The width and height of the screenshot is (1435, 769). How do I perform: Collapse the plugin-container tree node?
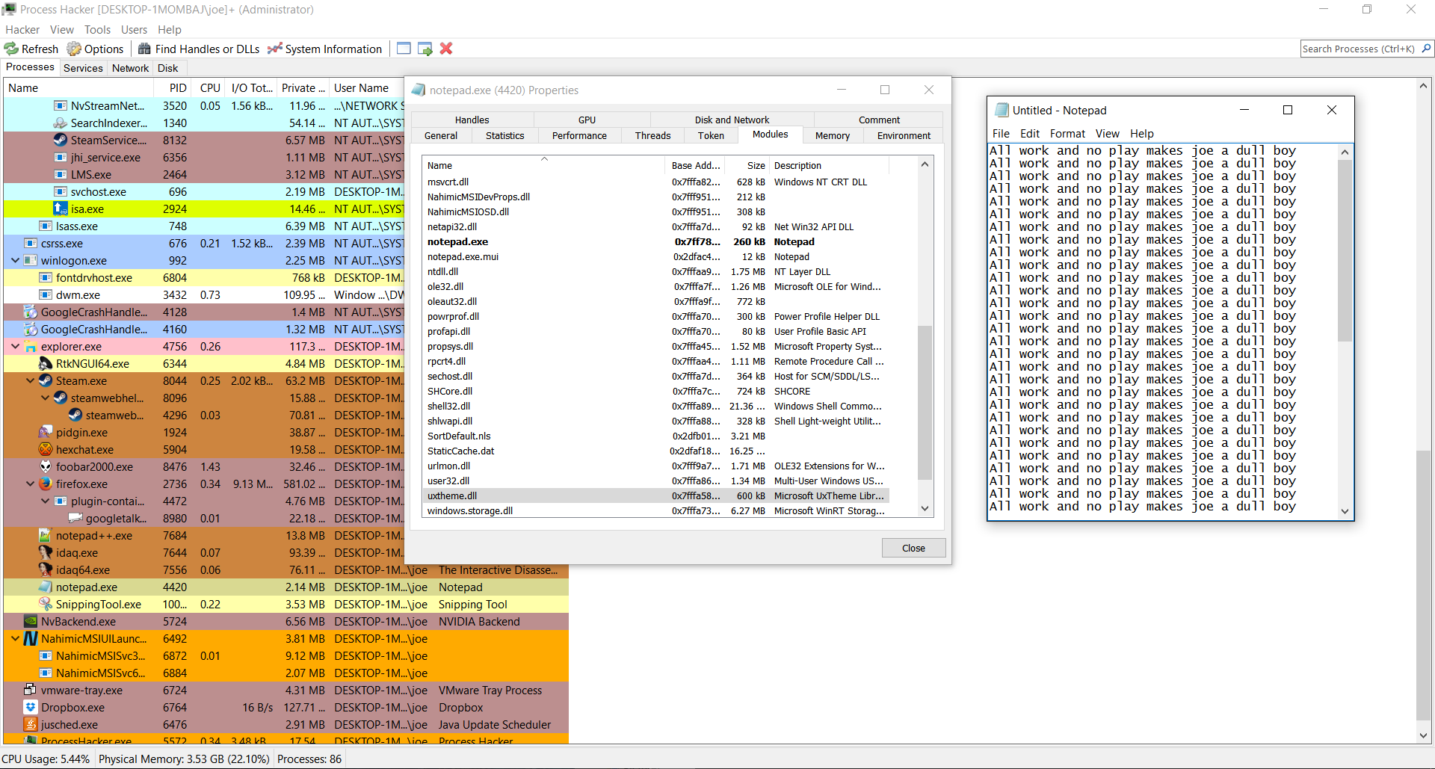tap(46, 501)
